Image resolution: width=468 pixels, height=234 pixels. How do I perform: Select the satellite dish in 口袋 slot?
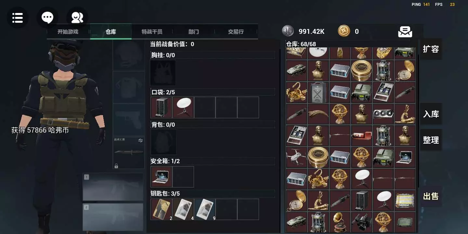pos(183,107)
